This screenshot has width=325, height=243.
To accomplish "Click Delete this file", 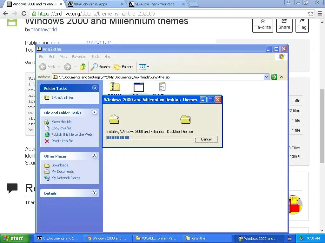I will 62,141.
